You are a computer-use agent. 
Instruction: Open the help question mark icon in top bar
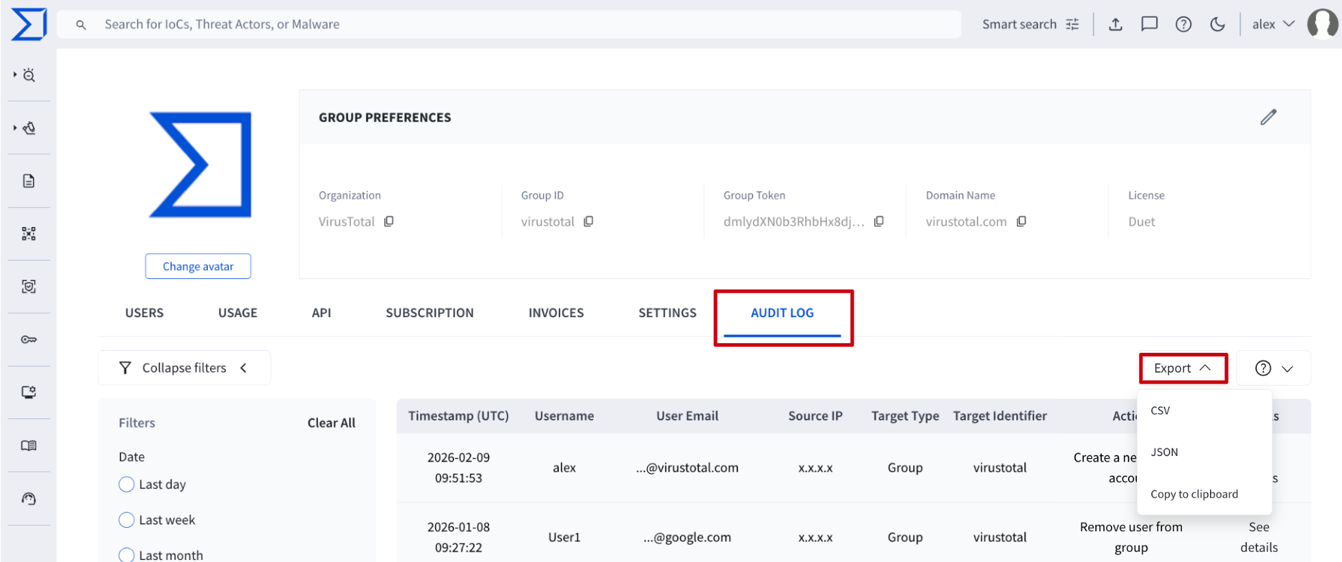pyautogui.click(x=1183, y=25)
